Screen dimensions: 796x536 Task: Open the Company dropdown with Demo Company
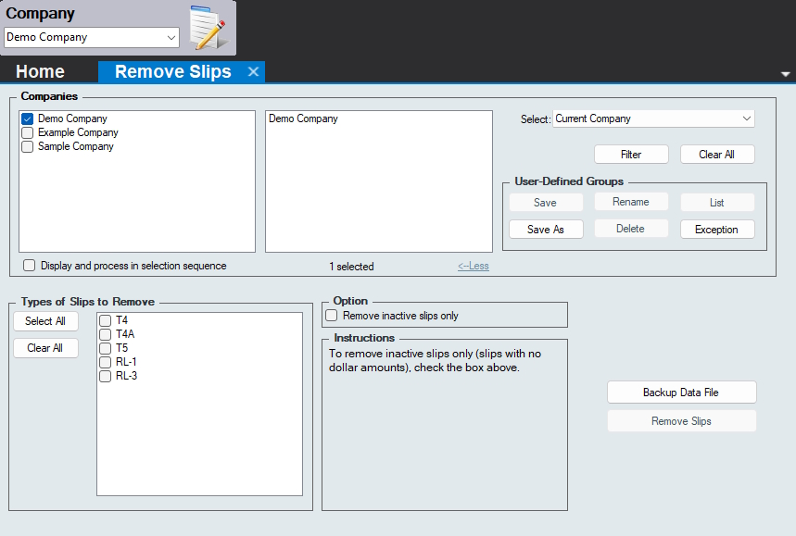[92, 37]
